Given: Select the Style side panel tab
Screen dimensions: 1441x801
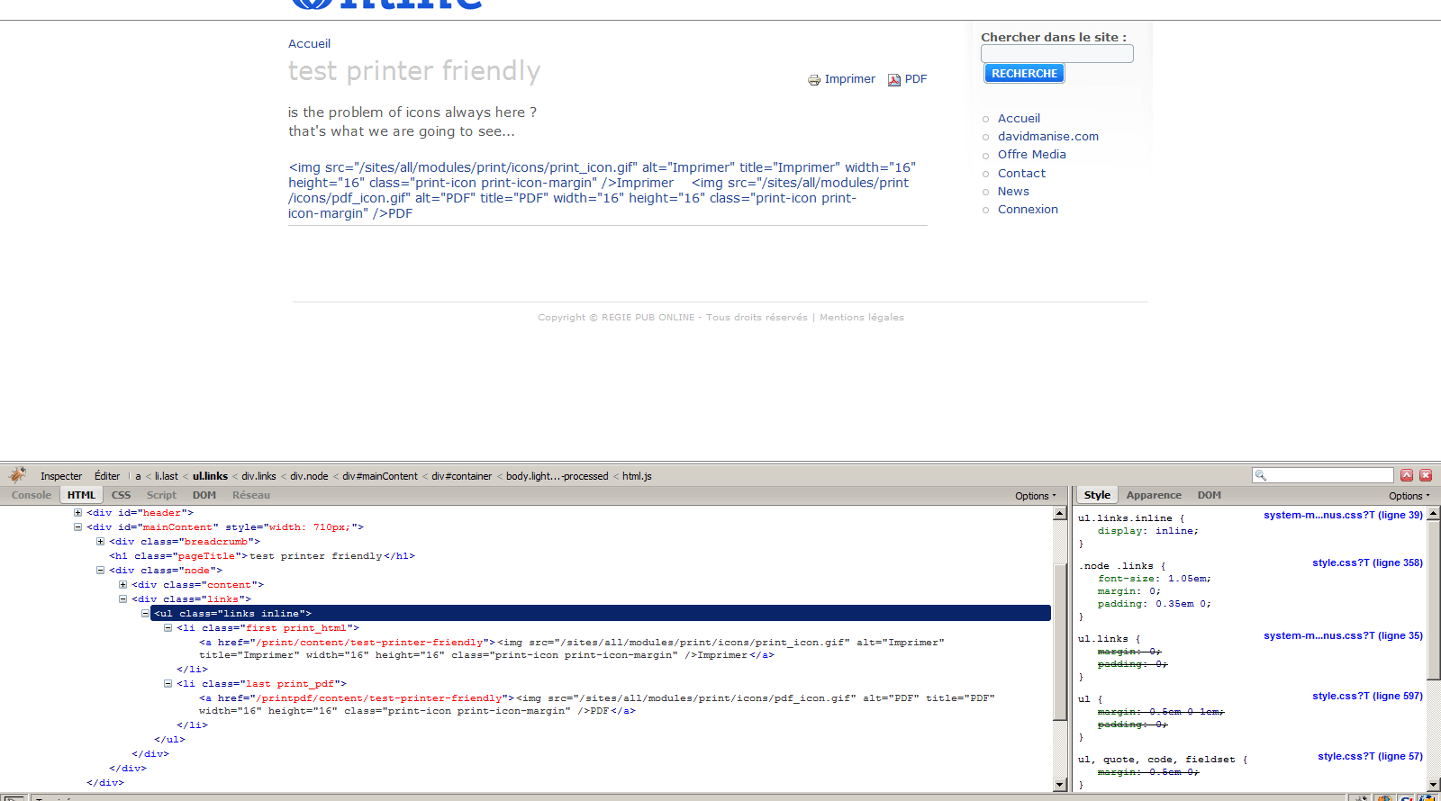Looking at the screenshot, I should [1097, 495].
